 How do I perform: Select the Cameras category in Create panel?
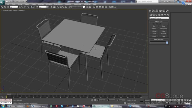(x=159, y=15)
